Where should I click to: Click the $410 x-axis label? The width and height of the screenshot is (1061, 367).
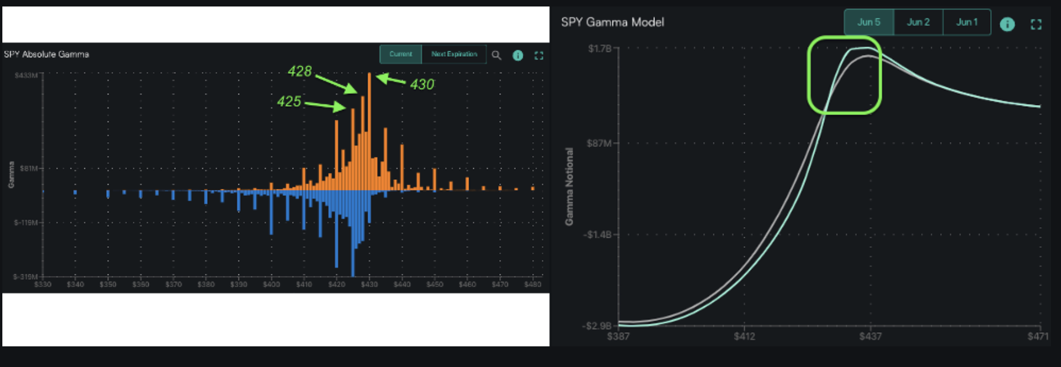304,284
